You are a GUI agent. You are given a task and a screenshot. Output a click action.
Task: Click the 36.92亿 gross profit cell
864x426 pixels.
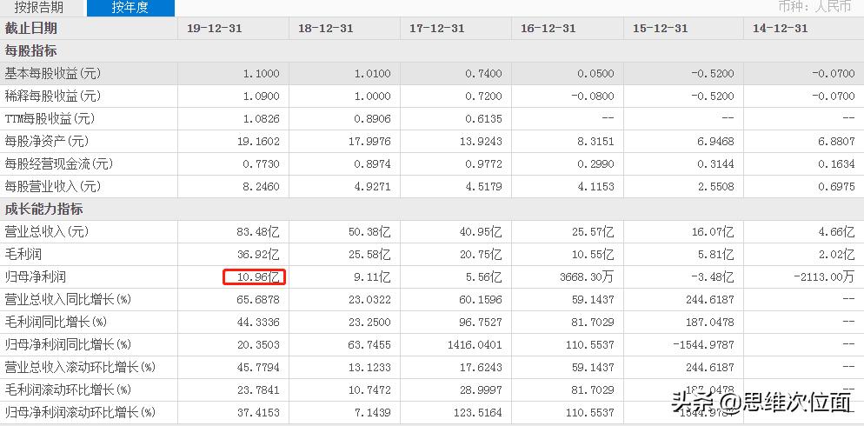[x=256, y=254]
